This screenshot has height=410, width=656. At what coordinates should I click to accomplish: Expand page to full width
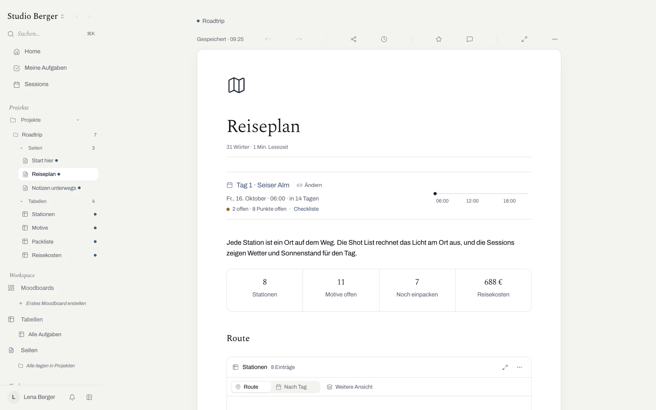pos(524,39)
